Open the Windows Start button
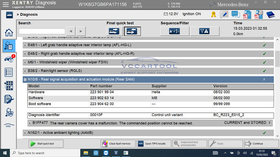 [5, 153]
